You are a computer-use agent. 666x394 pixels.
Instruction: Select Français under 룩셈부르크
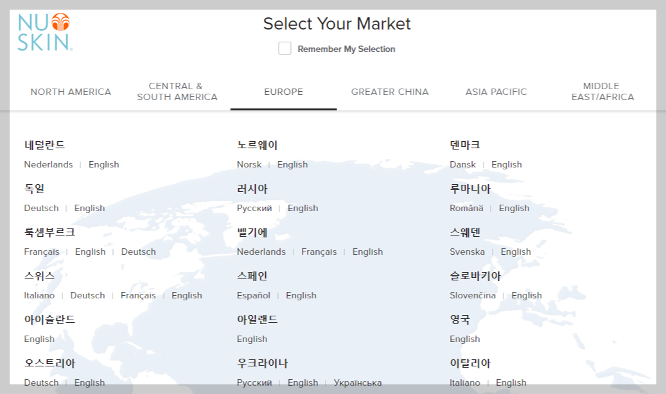click(42, 252)
